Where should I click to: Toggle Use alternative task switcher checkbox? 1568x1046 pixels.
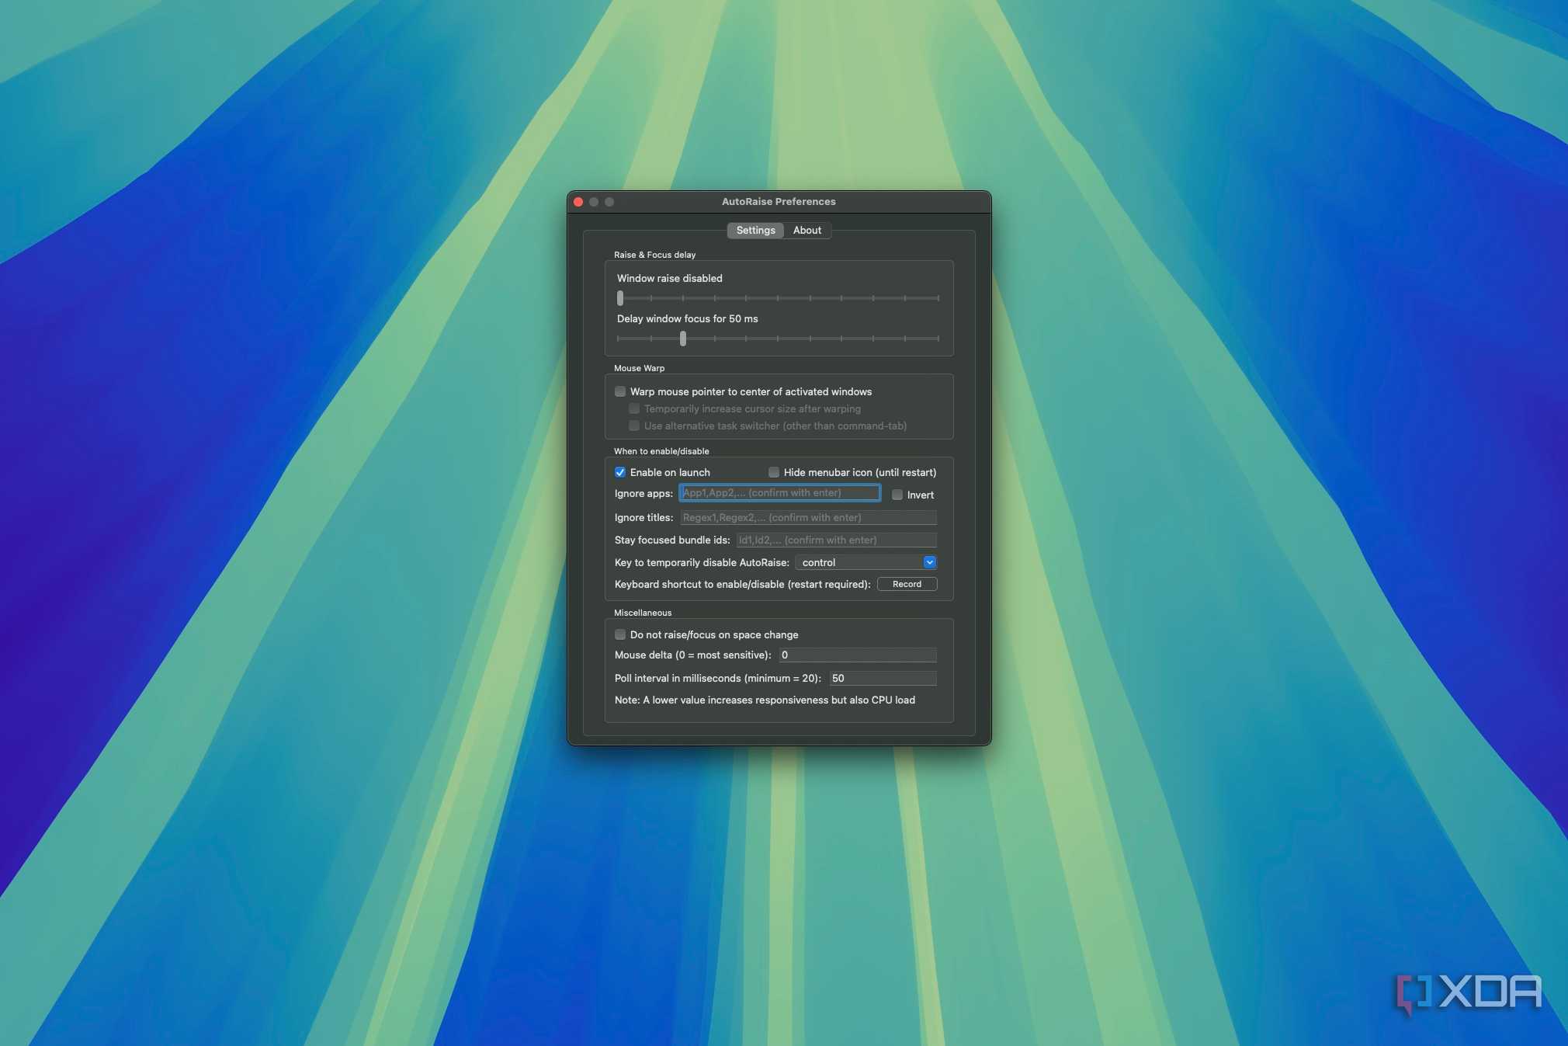[634, 426]
